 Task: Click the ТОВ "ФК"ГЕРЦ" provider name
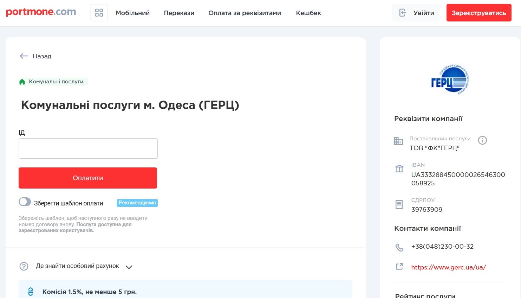pyautogui.click(x=435, y=148)
